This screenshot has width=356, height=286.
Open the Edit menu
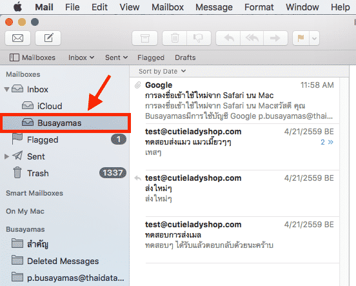(99, 7)
